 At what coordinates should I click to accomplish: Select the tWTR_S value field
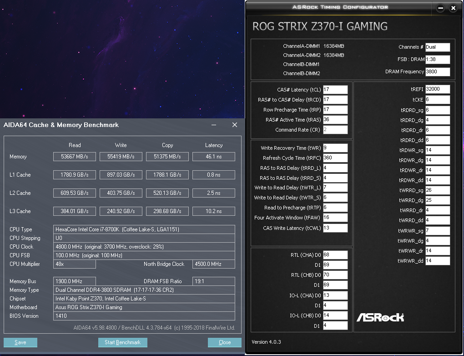point(335,198)
